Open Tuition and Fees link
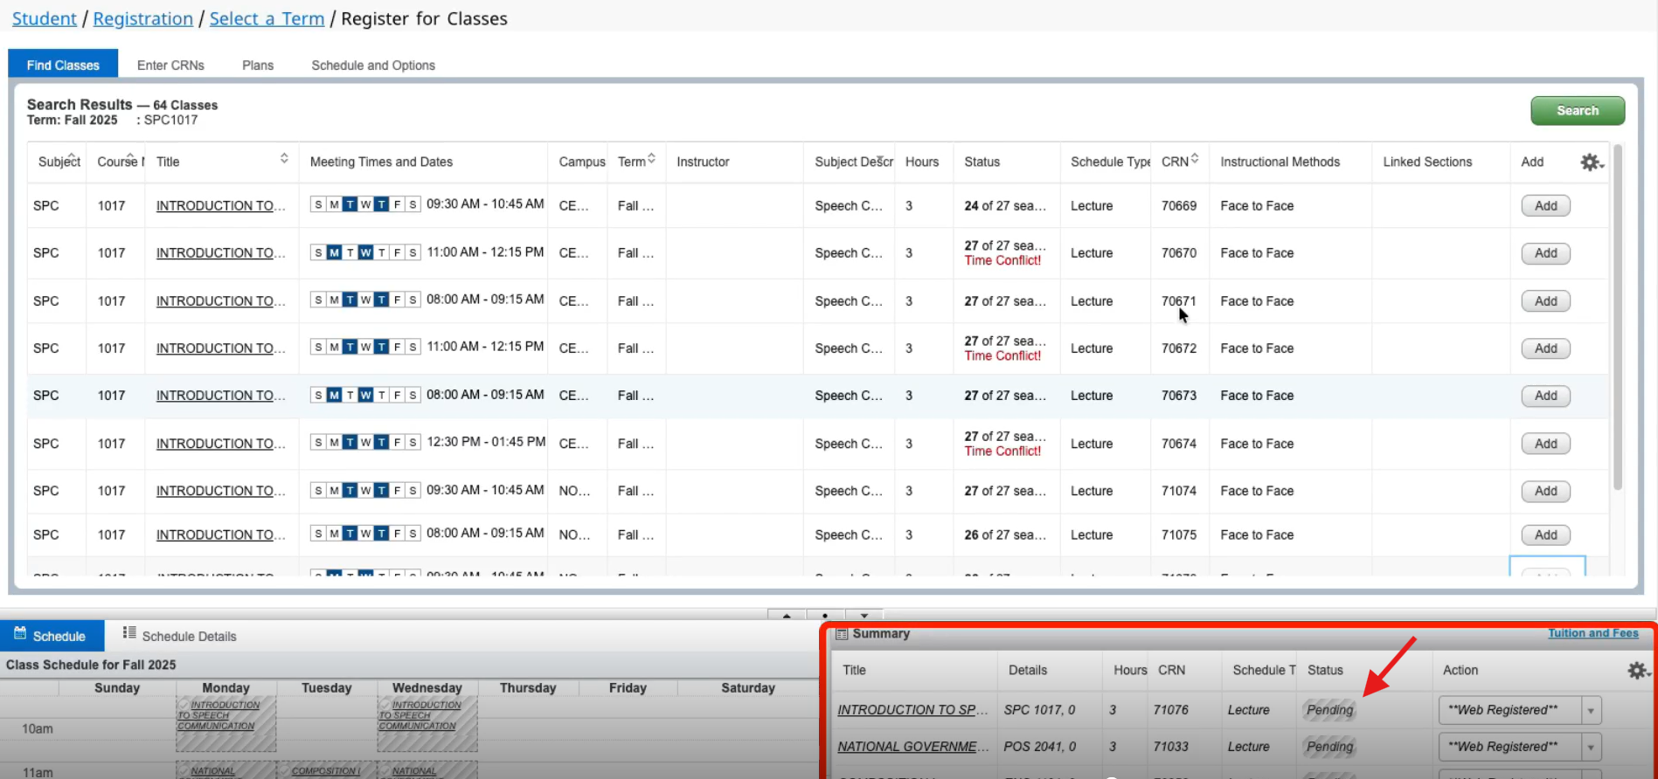The height and width of the screenshot is (779, 1658). [x=1592, y=633]
